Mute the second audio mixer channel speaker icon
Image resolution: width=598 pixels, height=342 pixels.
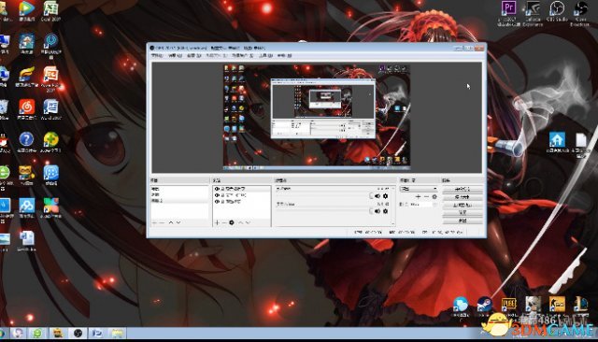coord(377,211)
